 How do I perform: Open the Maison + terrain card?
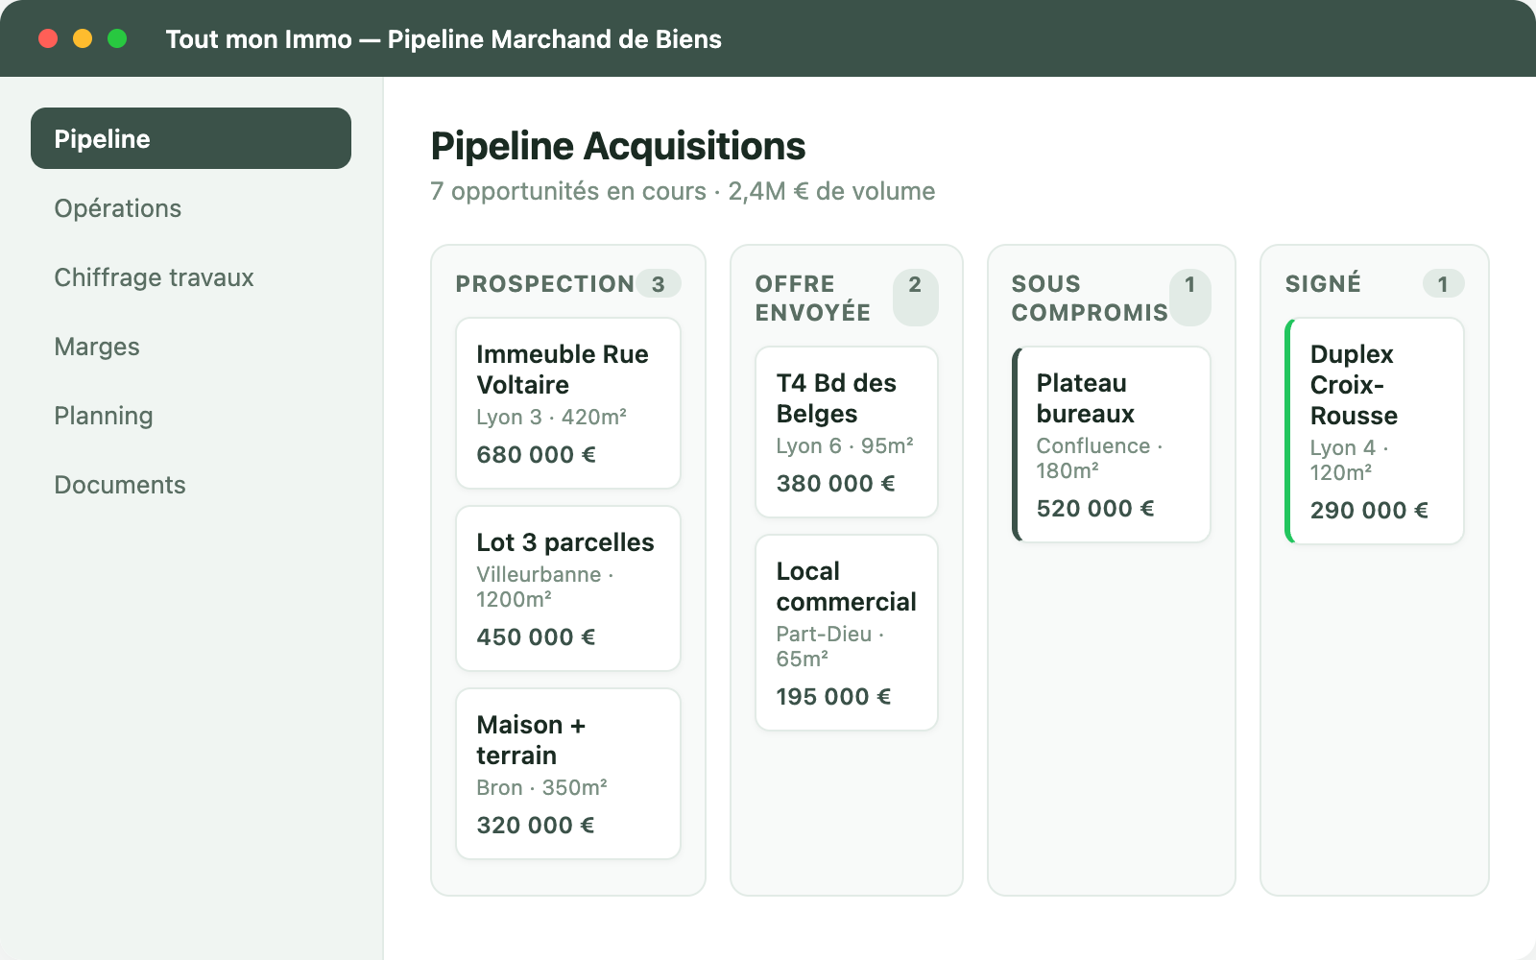click(568, 774)
